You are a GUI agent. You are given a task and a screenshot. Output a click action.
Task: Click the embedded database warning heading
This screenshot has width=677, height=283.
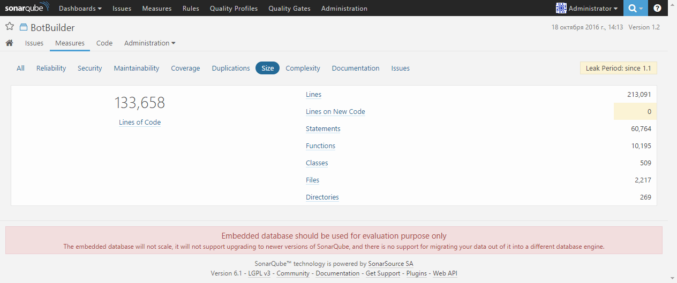[334, 236]
